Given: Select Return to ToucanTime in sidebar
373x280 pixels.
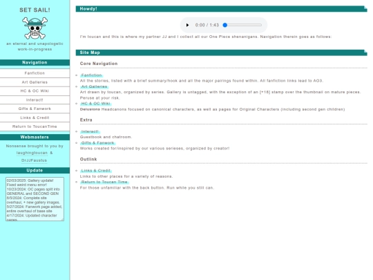Looking at the screenshot, I should pos(35,127).
